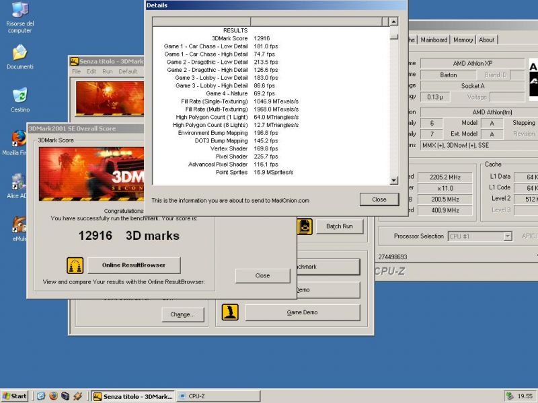Open the Default menu in 3DMark
This screenshot has width=538, height=403.
[128, 71]
